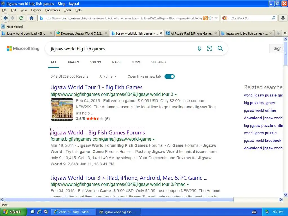
Task: Click related search 'jigsaw world online'
Action: (260, 110)
